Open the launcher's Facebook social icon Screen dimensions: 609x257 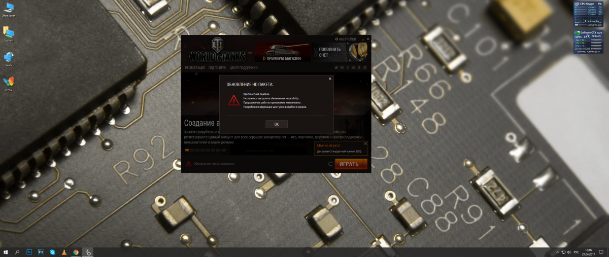click(348, 67)
